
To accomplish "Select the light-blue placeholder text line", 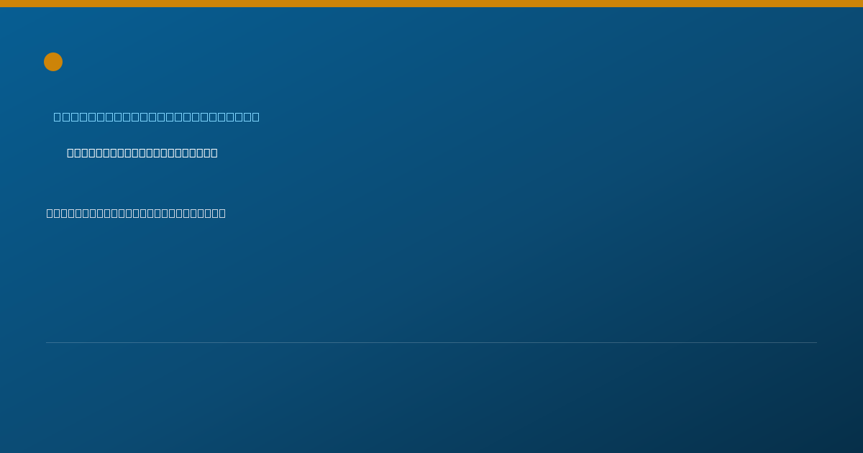I will (x=157, y=116).
